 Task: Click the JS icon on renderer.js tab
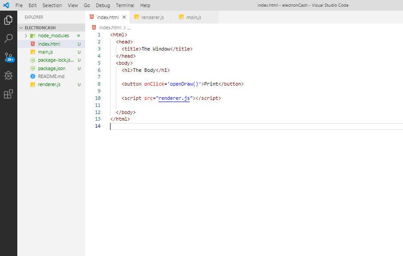pos(137,17)
